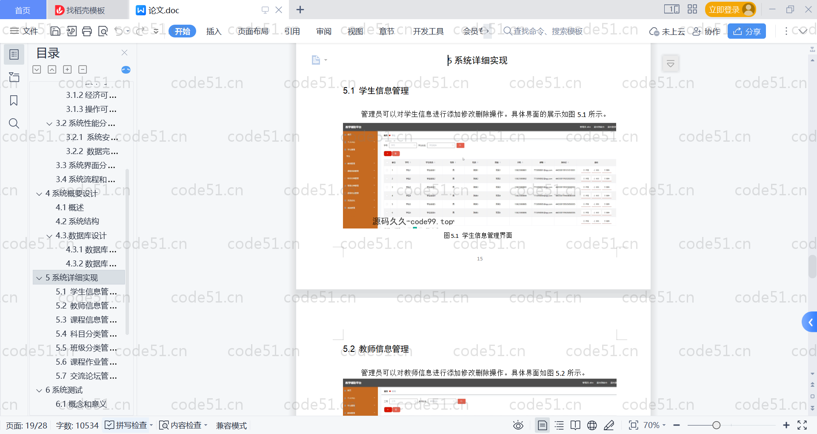
Task: Open the 插入 ribbon tab
Action: pyautogui.click(x=214, y=31)
